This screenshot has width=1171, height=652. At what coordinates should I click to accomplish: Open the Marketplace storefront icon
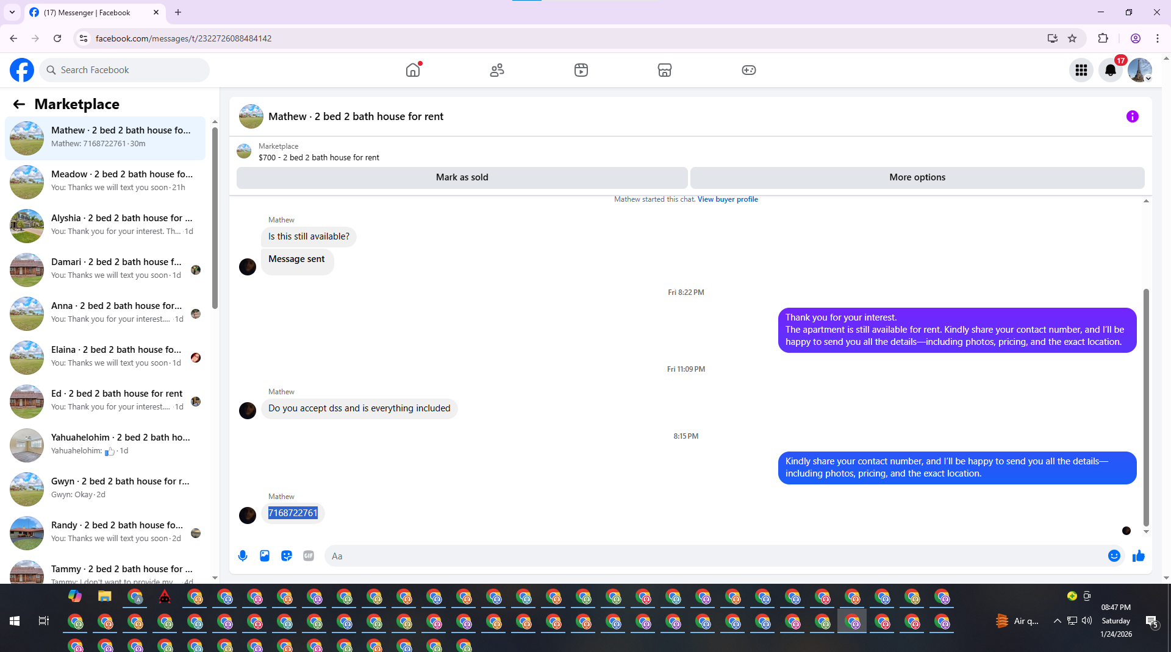pyautogui.click(x=665, y=70)
